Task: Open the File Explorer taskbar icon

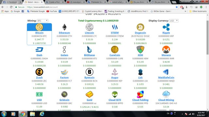Action: (x=32, y=114)
